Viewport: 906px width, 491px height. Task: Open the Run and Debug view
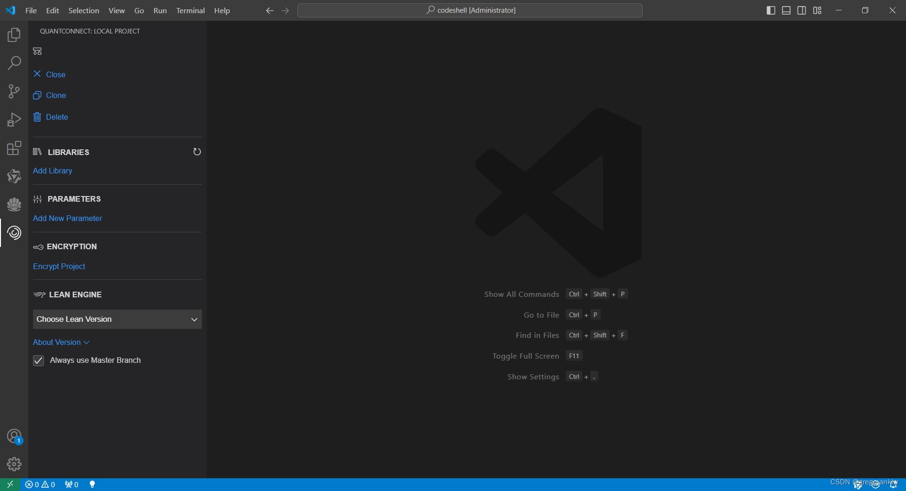click(x=14, y=120)
